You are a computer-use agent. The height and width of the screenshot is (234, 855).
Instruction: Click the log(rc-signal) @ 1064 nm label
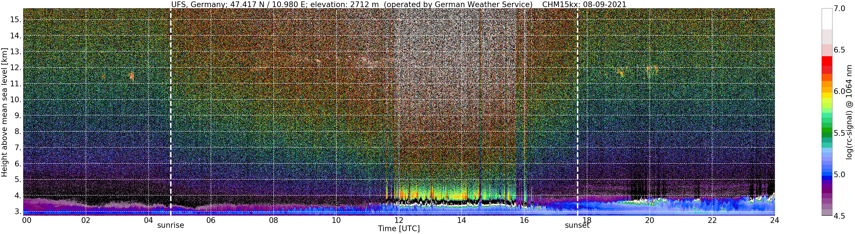coord(849,112)
